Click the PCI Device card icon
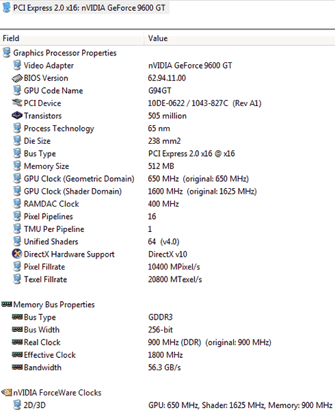335x414 pixels. tap(17, 103)
